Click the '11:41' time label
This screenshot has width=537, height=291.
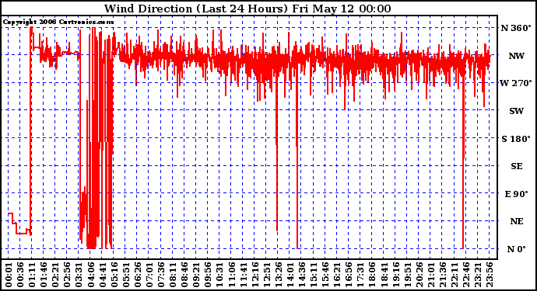click(243, 275)
